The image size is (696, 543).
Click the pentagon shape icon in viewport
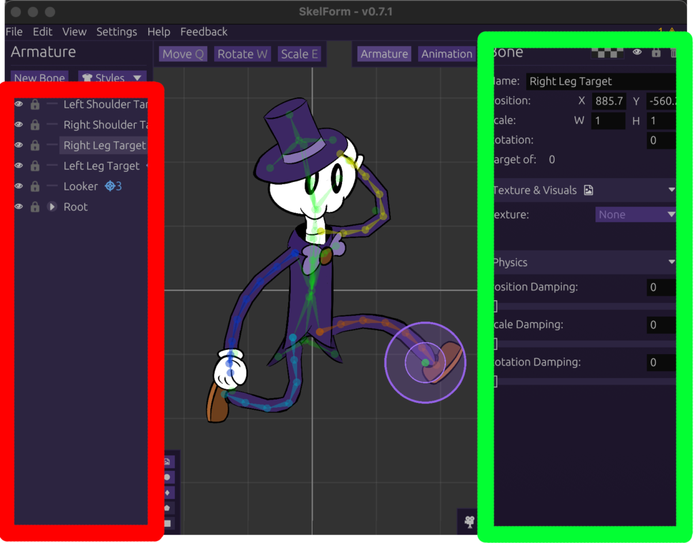167,508
